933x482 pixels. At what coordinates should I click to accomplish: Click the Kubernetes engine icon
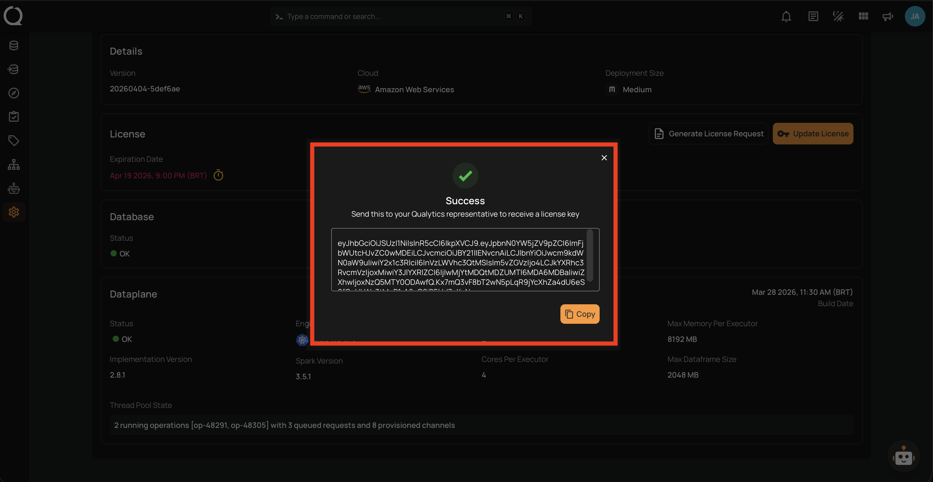pos(302,340)
